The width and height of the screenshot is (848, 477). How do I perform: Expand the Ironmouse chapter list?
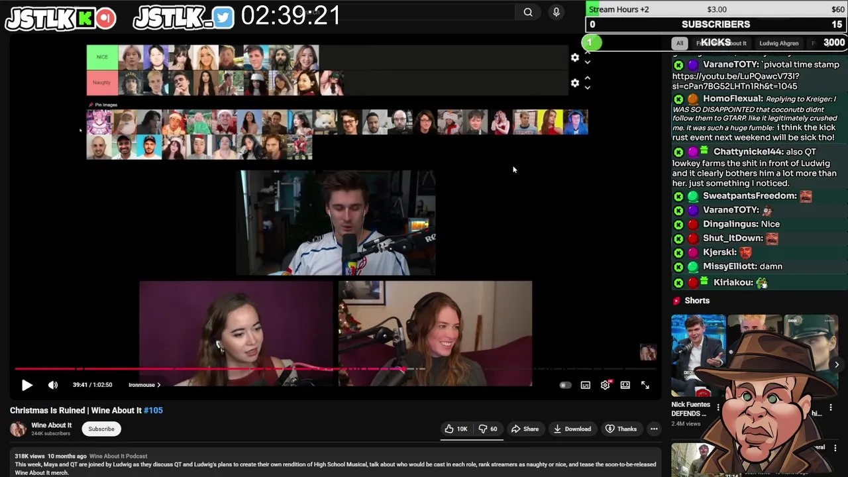tap(144, 385)
